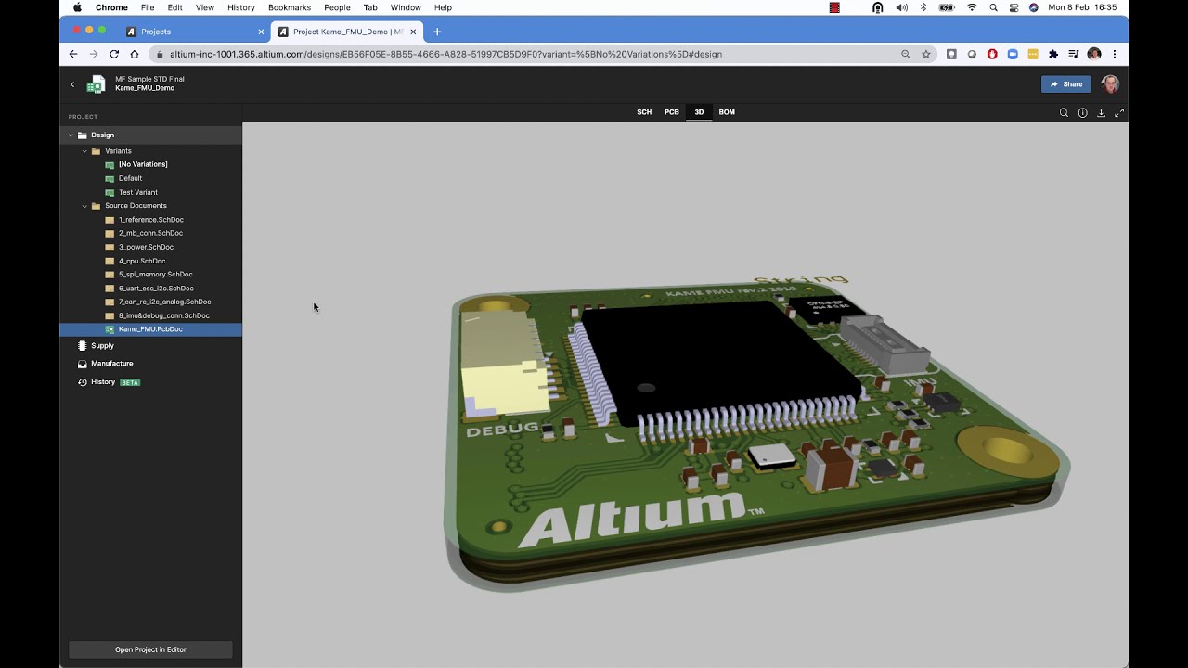This screenshot has width=1188, height=668.
Task: Click the Chrome home icon
Action: (135, 54)
